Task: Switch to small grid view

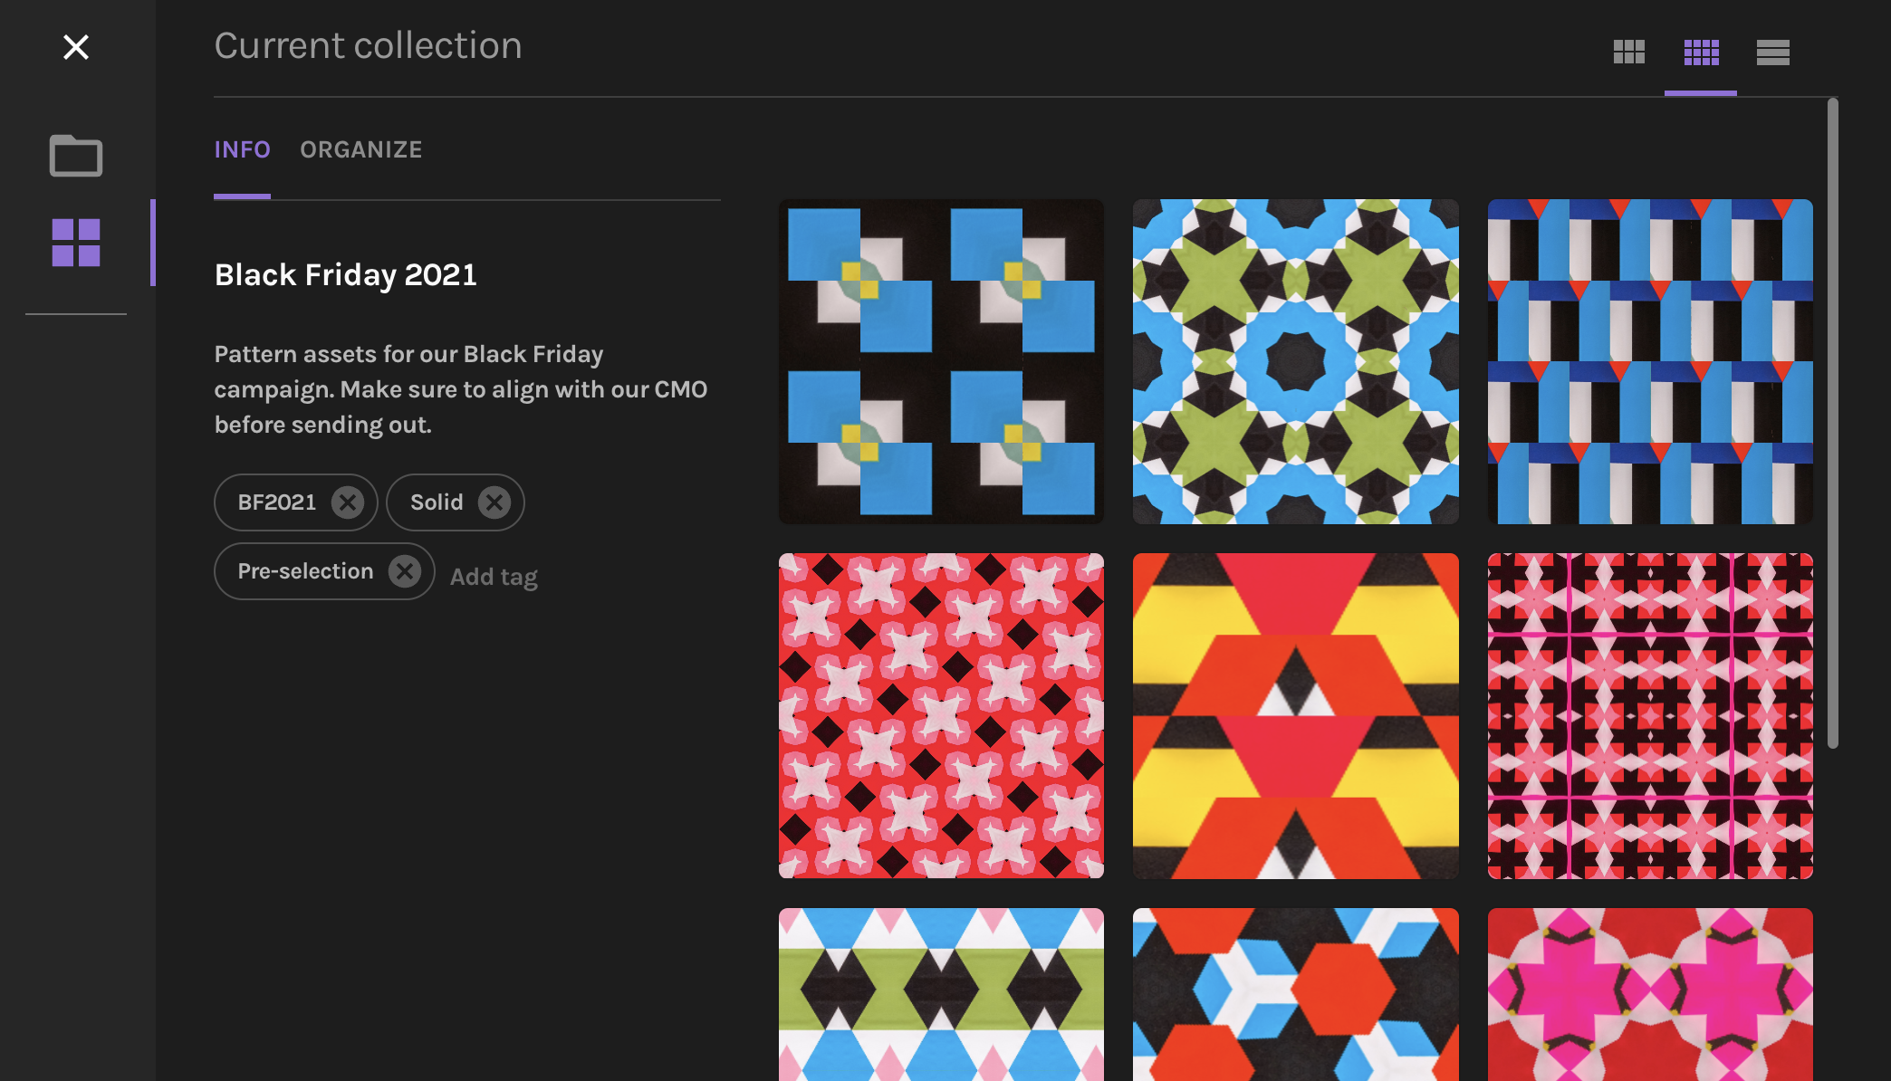Action: pyautogui.click(x=1700, y=53)
